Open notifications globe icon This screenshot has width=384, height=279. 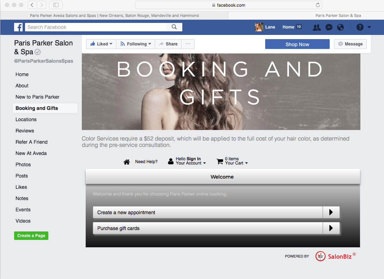click(x=340, y=27)
